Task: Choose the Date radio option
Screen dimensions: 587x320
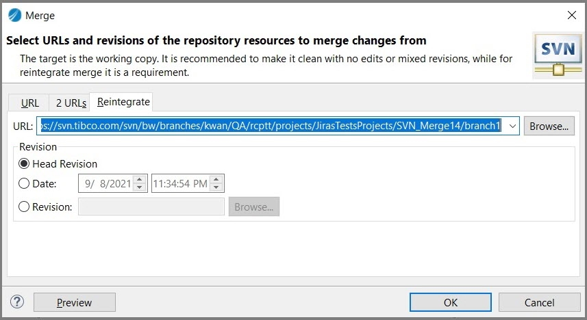Action: [x=25, y=183]
